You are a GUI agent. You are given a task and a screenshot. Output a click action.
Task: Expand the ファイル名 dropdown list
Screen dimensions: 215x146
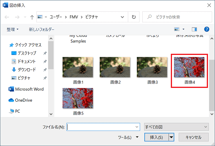(137, 127)
